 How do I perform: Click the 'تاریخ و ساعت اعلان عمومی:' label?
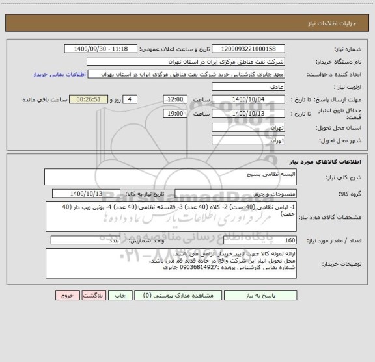pos(175,49)
